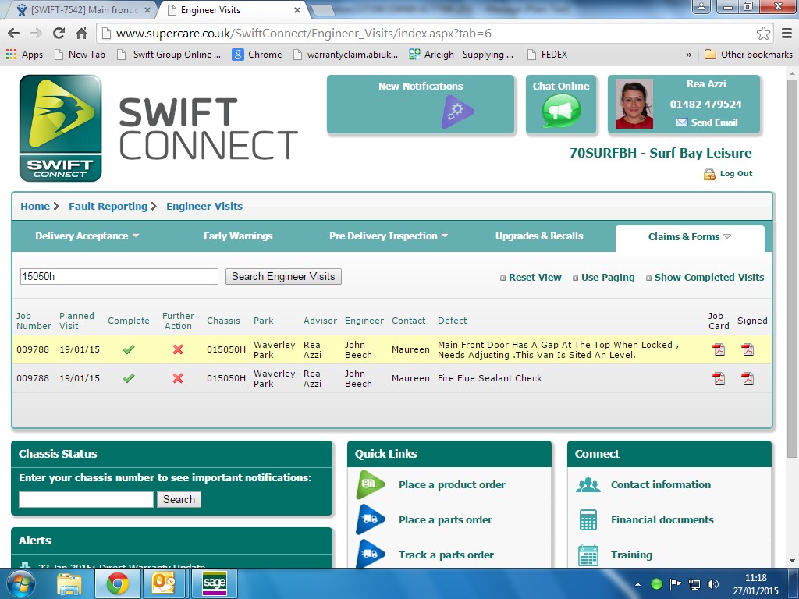Click the Send Email link
The image size is (799, 599).
pyautogui.click(x=714, y=122)
